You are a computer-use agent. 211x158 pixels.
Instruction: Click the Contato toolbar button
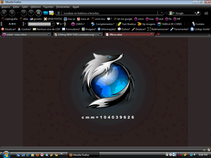[198, 24]
